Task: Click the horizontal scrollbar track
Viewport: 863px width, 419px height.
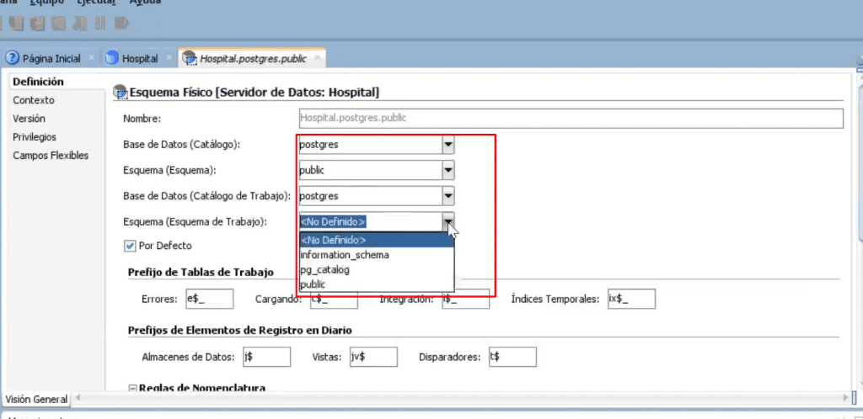Action: 463,396
